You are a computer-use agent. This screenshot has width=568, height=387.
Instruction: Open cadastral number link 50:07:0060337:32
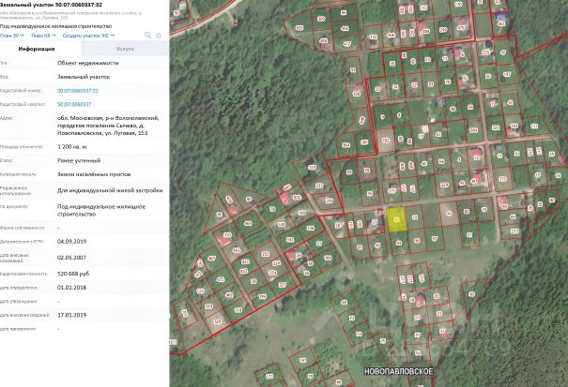78,91
